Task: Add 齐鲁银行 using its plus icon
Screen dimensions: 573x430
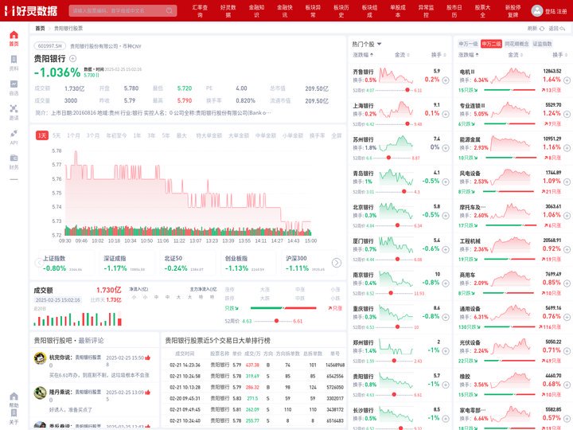Action: click(x=446, y=80)
